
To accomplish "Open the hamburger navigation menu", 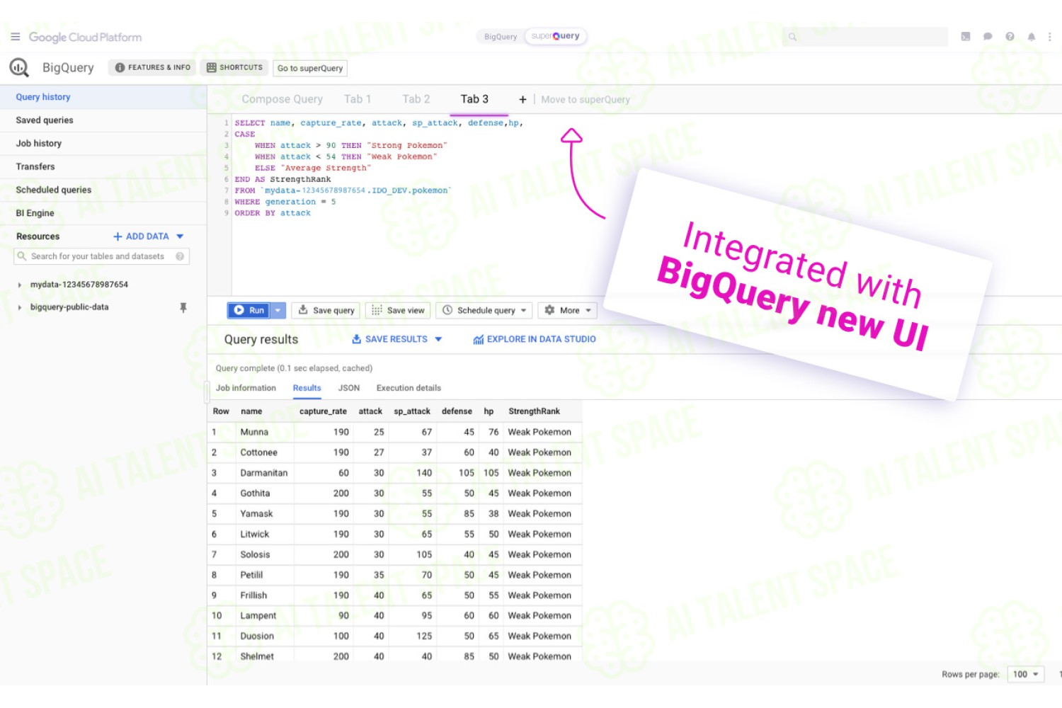I will pos(15,37).
